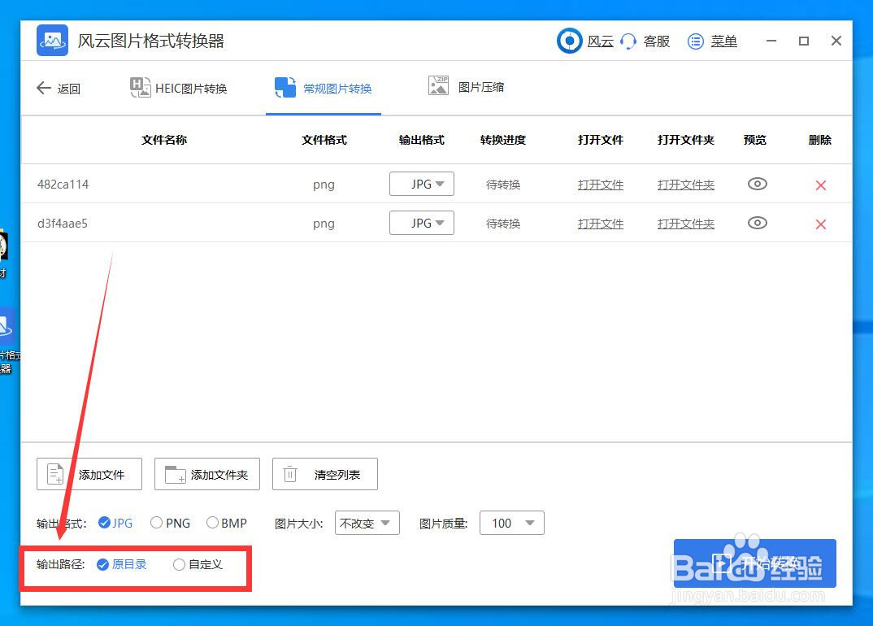Delete 482ca114 using red X icon
Viewport: 873px width, 626px height.
click(820, 185)
